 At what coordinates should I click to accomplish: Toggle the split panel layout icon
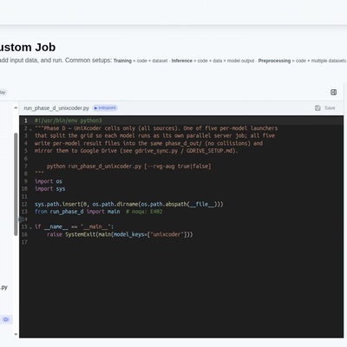[333, 92]
